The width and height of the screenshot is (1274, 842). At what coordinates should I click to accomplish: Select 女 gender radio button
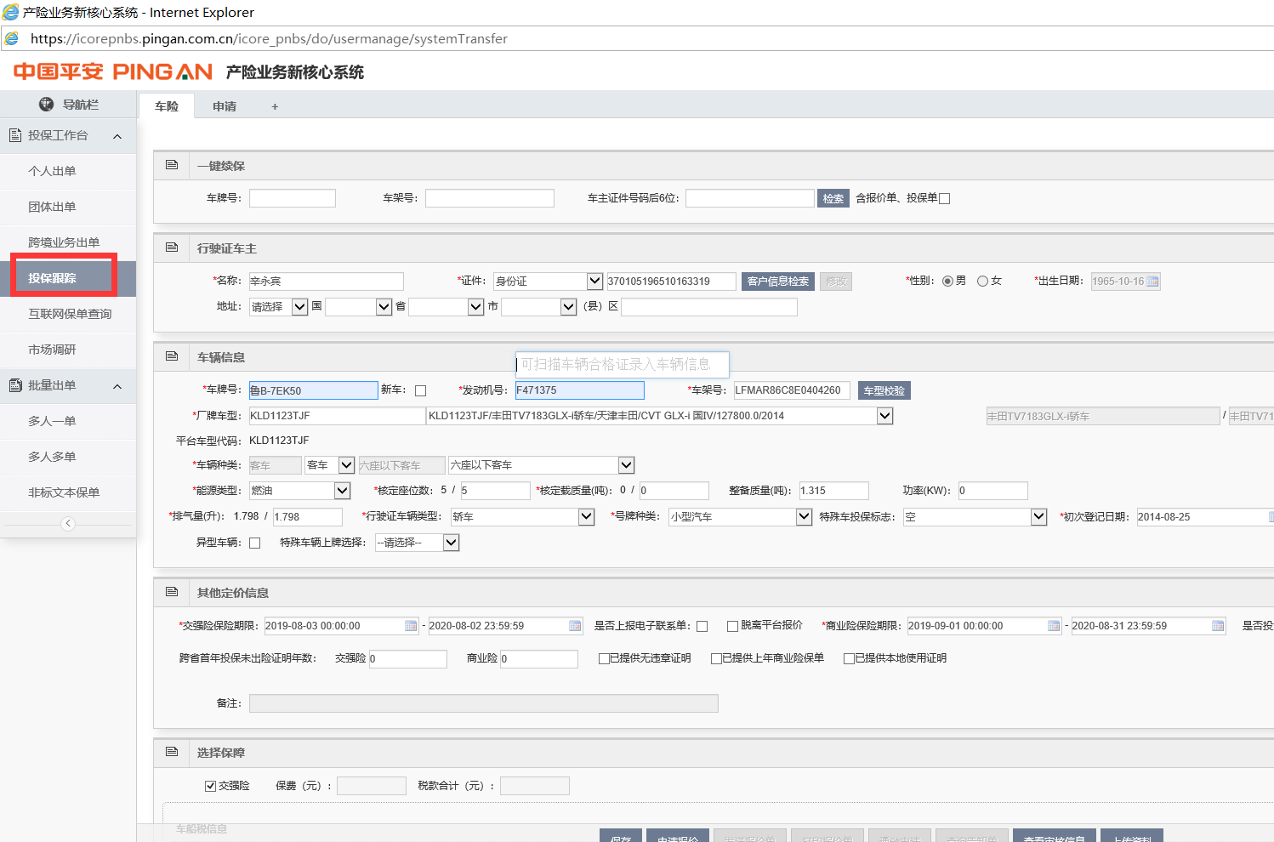(982, 282)
